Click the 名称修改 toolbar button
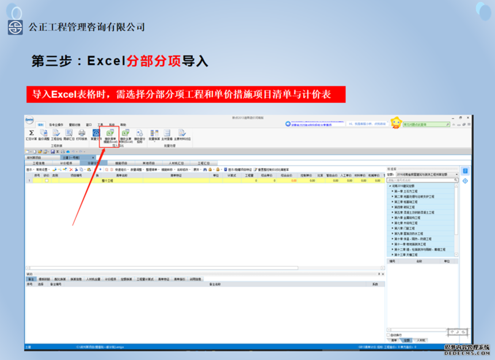Screen dimensions: 495x360 pyautogui.click(x=183, y=170)
